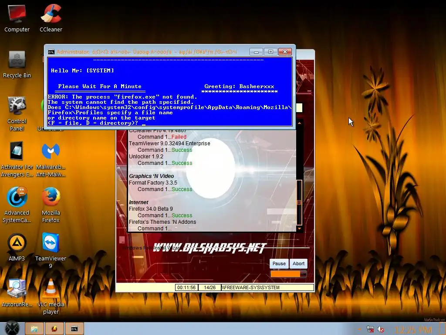Click ERROR firefox.exe not found line
Viewport: 446px width, 335px height.
pos(122,97)
